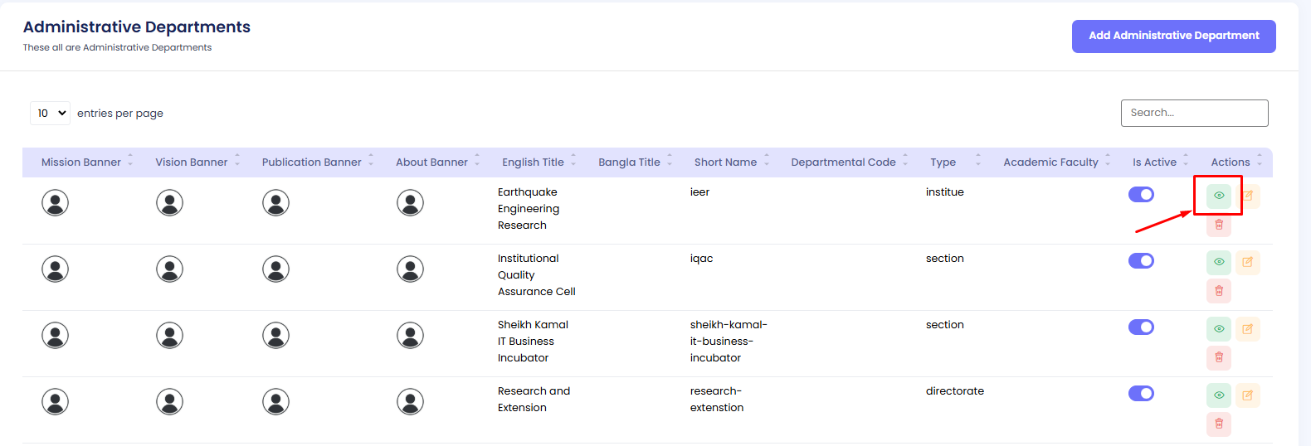Edit the Research and Extension row
This screenshot has width=1311, height=446.
click(x=1247, y=395)
